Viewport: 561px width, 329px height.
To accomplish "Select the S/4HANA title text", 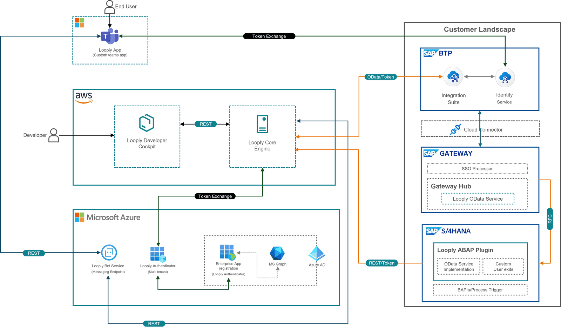I will 456,231.
